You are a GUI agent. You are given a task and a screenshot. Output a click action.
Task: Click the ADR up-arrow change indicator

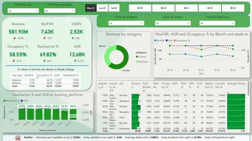75,61
